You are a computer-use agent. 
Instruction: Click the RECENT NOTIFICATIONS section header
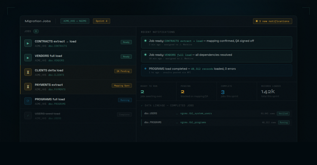coord(158,32)
